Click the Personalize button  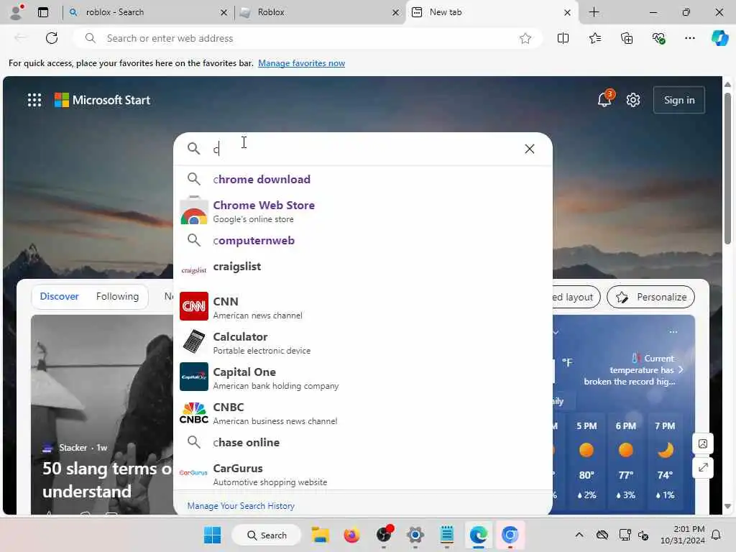point(650,297)
